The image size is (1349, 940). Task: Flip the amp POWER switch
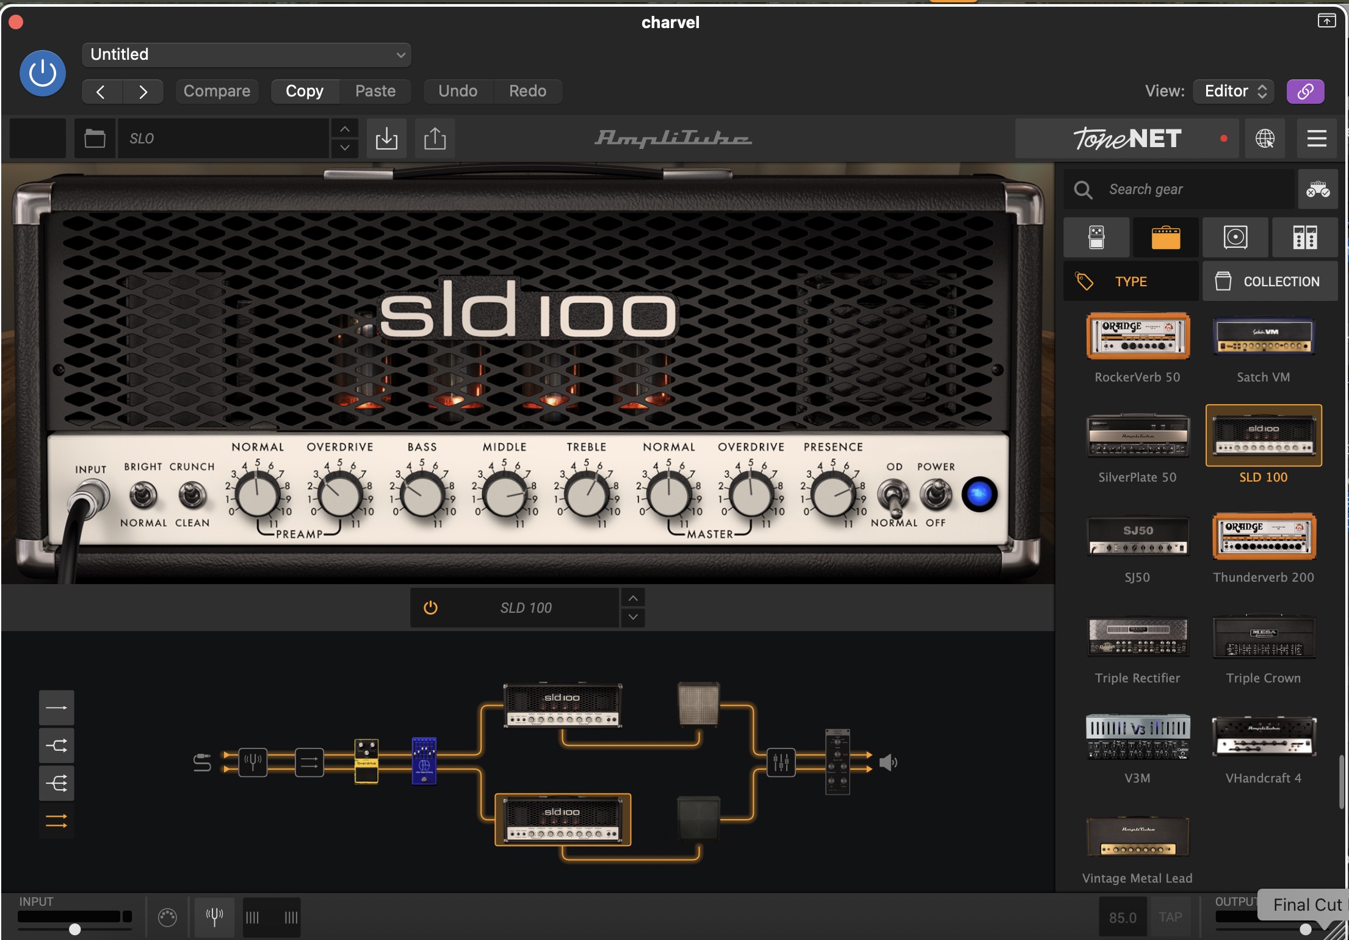(936, 494)
